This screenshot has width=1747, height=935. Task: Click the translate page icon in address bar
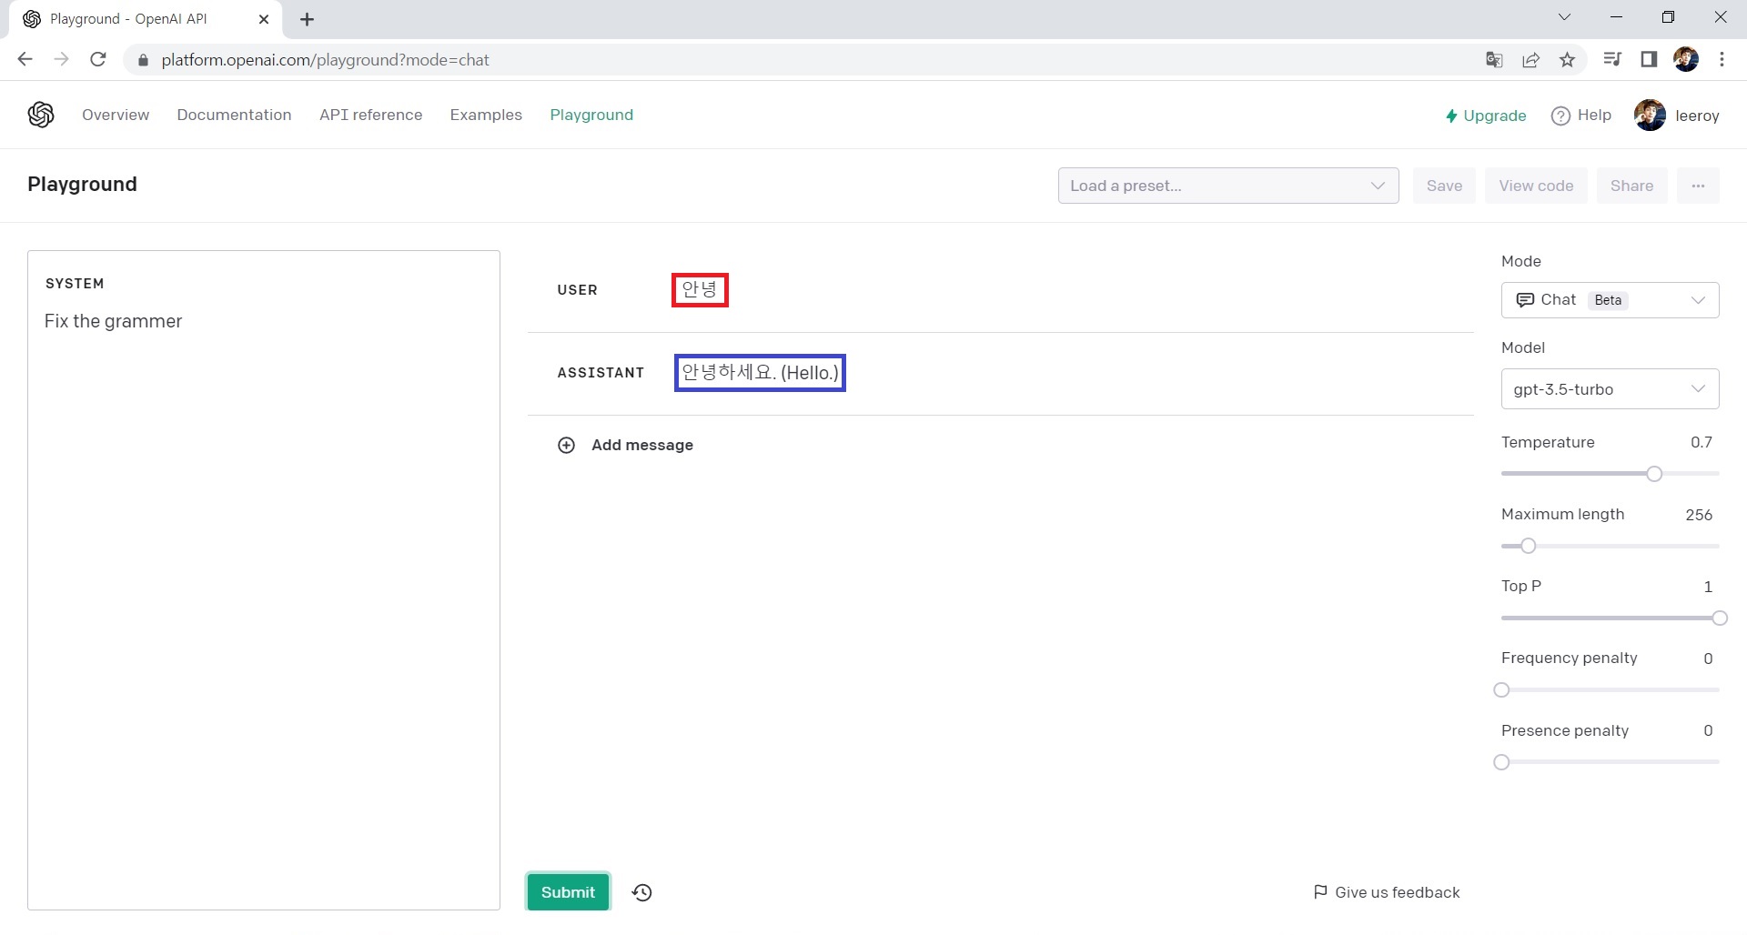(1494, 60)
